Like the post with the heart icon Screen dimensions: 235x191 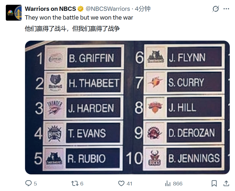coord(121,183)
